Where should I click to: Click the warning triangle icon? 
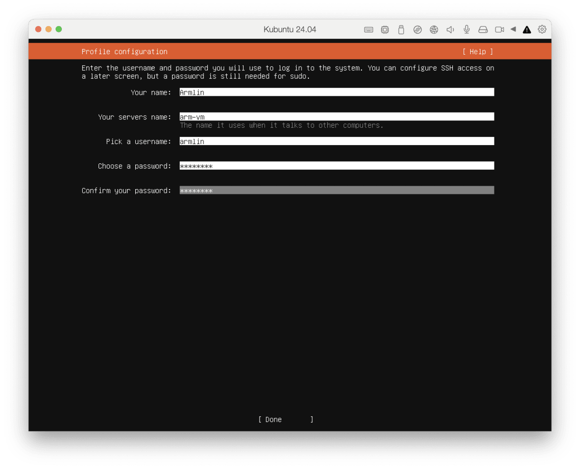(x=527, y=29)
